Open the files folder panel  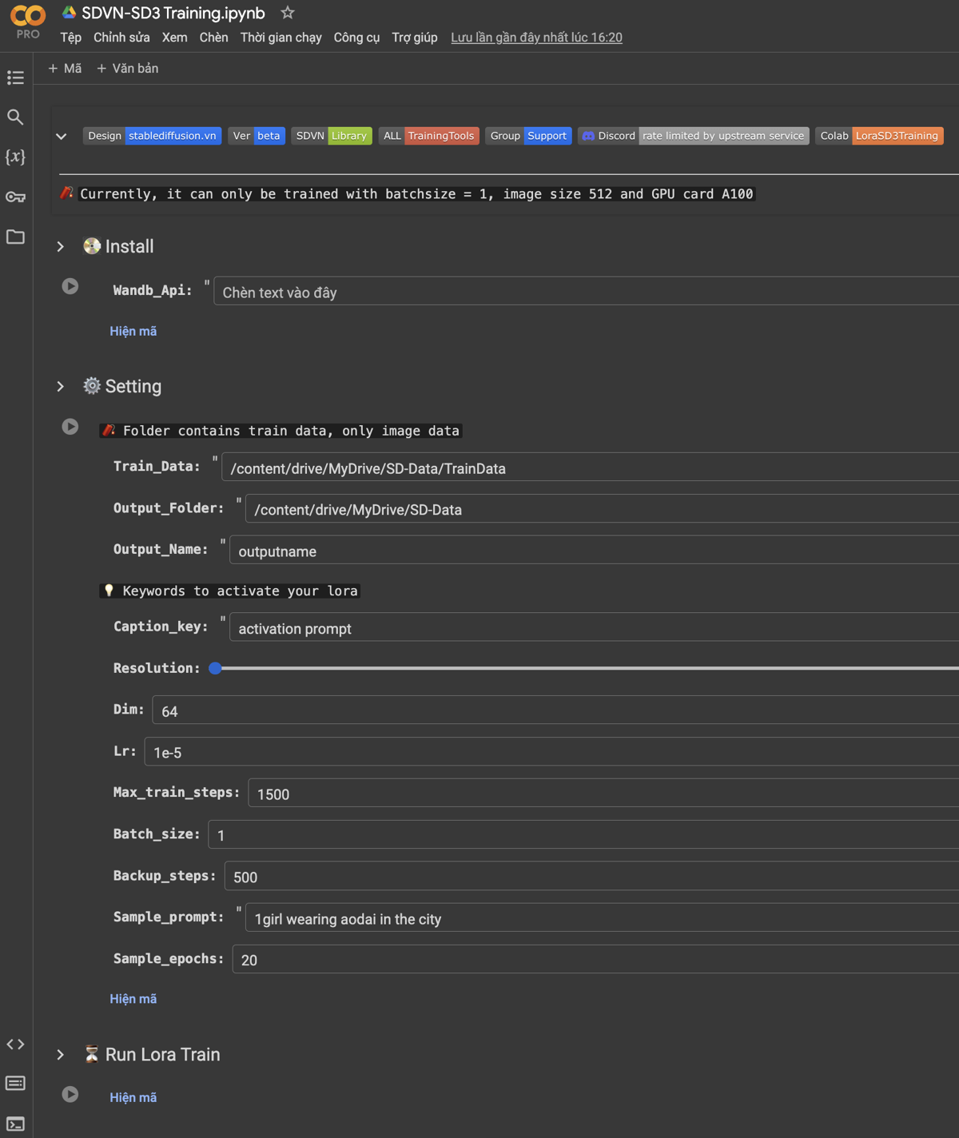15,237
